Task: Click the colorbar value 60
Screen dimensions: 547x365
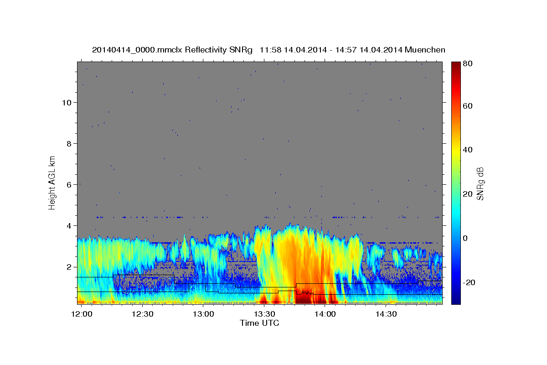Action: point(467,106)
